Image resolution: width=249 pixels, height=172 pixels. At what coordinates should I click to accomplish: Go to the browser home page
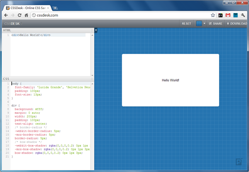coord(27,15)
